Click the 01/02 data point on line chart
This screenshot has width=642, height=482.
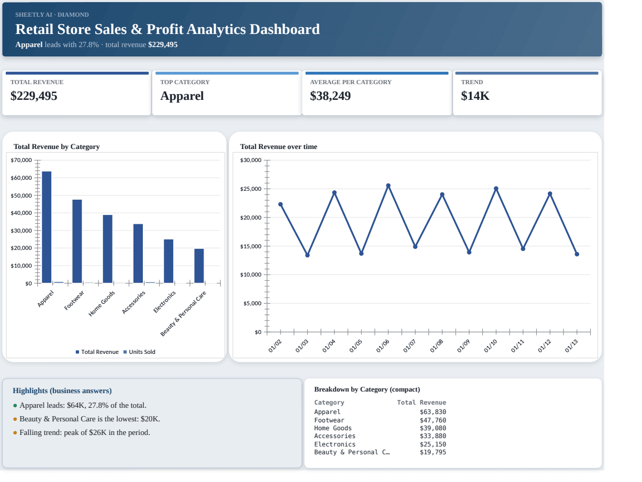click(280, 204)
